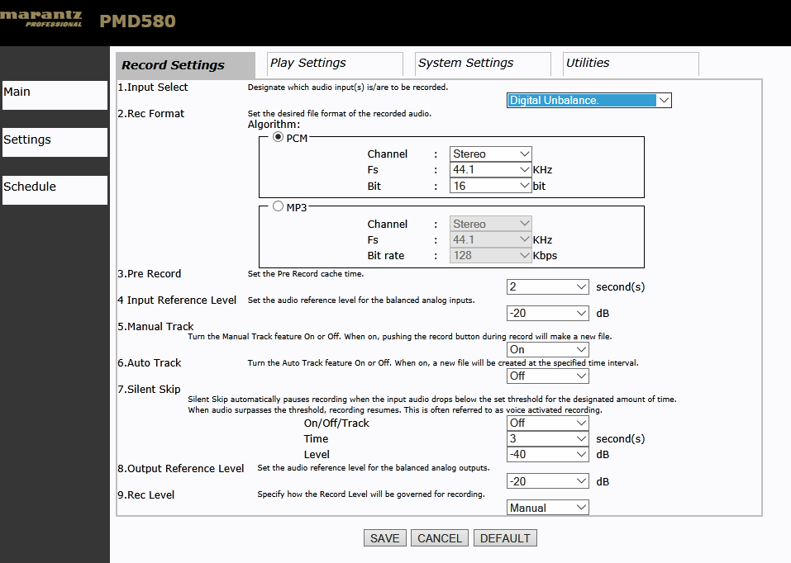Open the Input Select Digital Unbalance dropdown
791x563 pixels.
point(588,101)
